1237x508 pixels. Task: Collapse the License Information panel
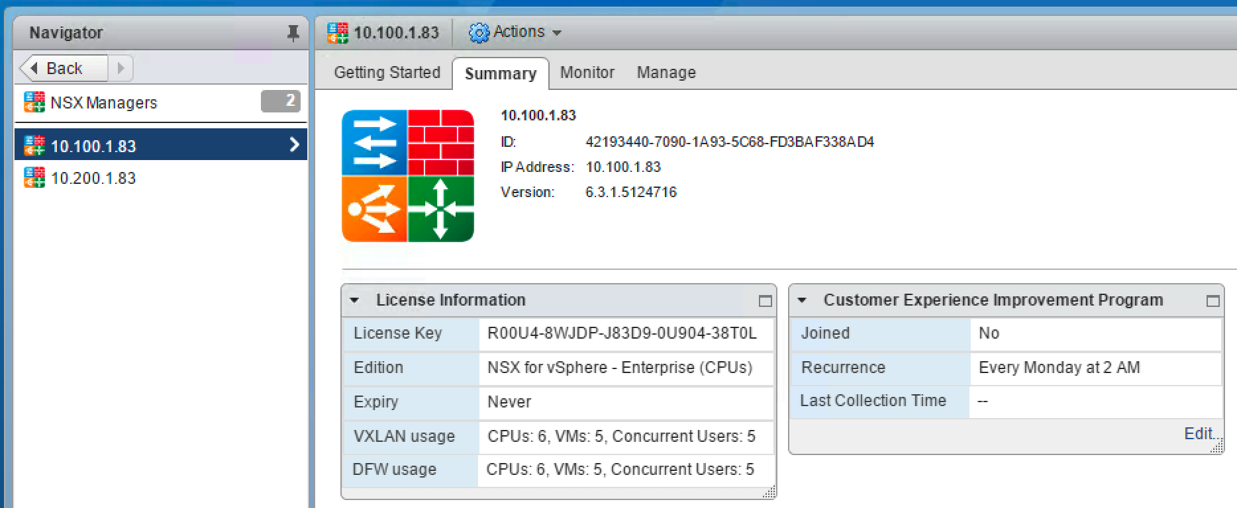pos(355,300)
